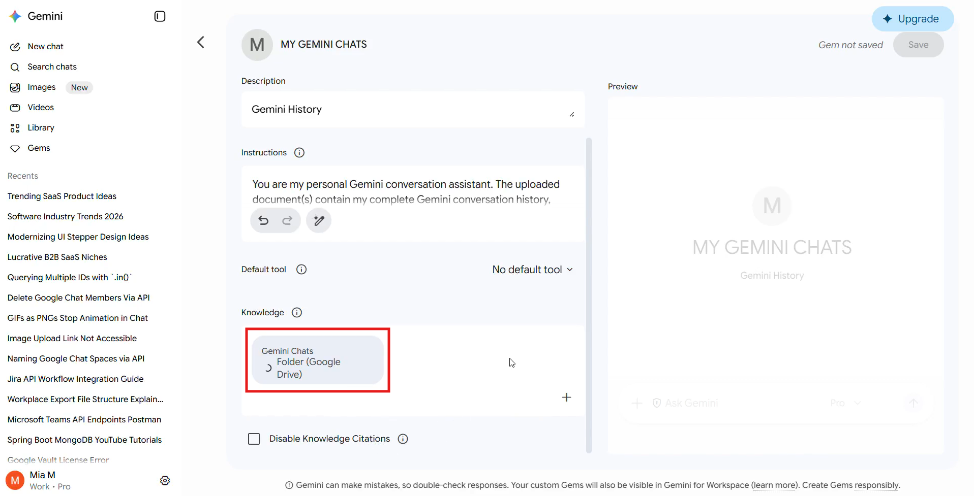This screenshot has width=974, height=496.
Task: Click the Ask Gemini preview input
Action: tap(691, 403)
